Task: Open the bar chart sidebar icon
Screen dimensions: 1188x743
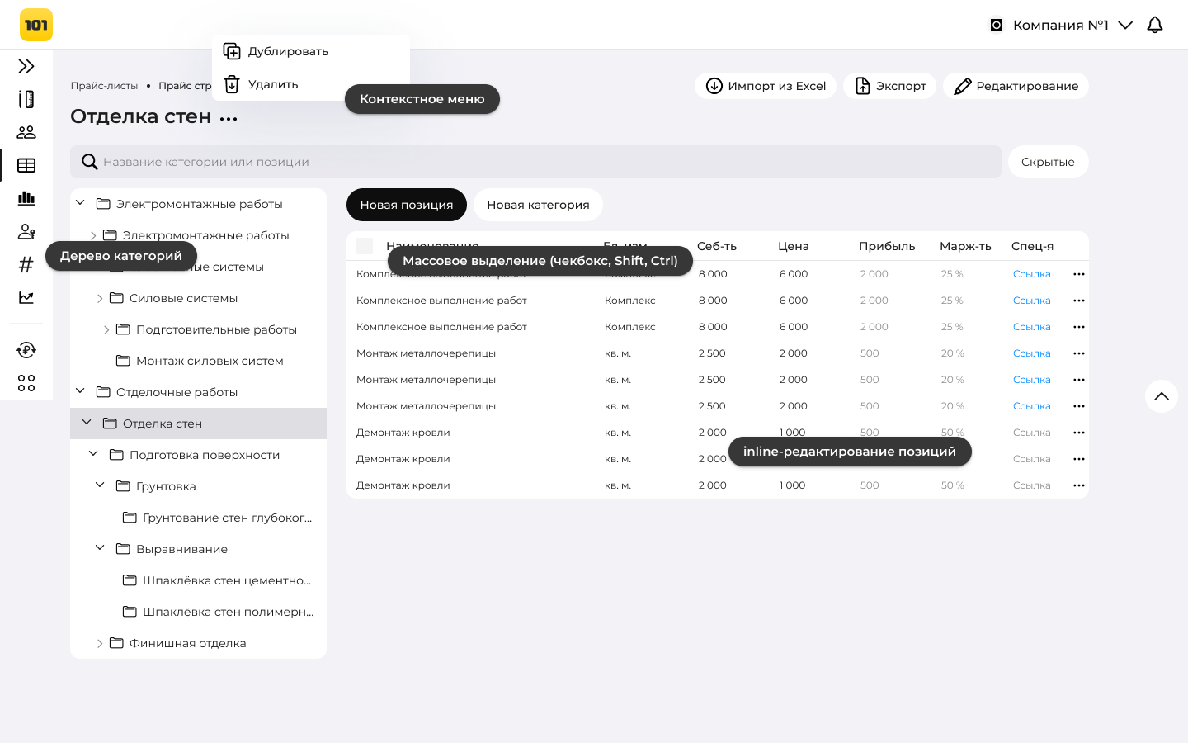Action: (x=26, y=198)
